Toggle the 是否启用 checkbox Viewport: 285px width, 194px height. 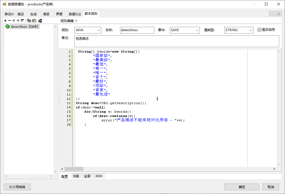click(x=259, y=30)
